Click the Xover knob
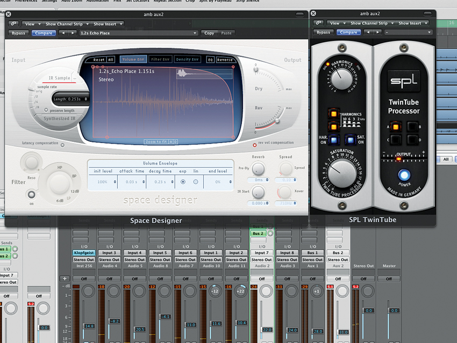This screenshot has width=457, height=343. point(284,192)
